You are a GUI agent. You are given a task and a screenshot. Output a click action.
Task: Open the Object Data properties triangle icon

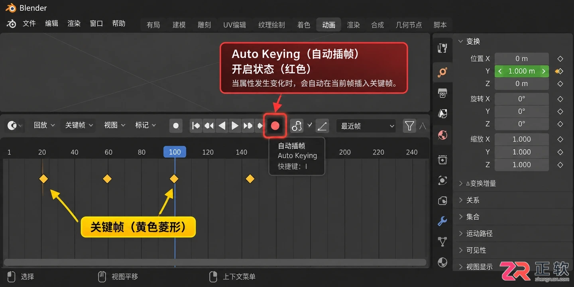[442, 242]
